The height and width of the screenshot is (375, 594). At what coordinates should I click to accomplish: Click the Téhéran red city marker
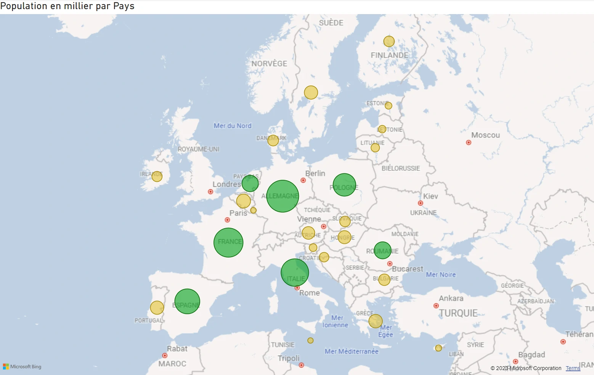(x=563, y=342)
